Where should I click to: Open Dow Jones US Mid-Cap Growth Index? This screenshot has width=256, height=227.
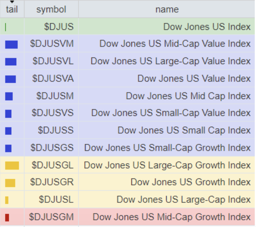click(x=172, y=217)
